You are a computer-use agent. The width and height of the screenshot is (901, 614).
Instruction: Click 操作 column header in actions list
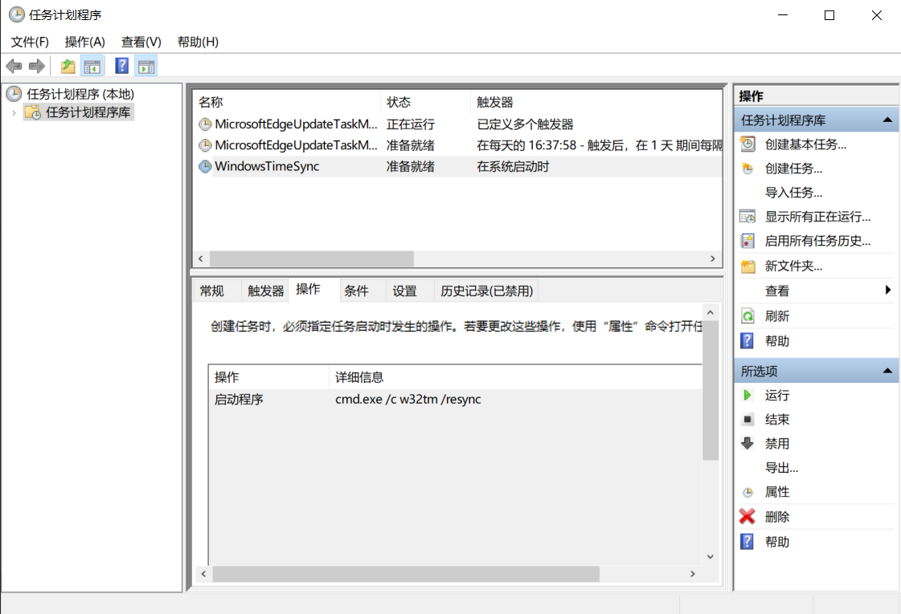268,377
